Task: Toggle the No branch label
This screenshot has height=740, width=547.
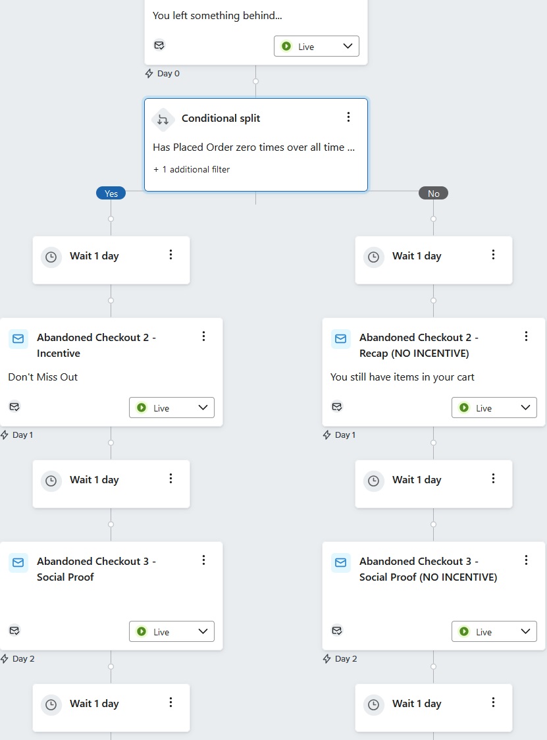Action: (433, 193)
